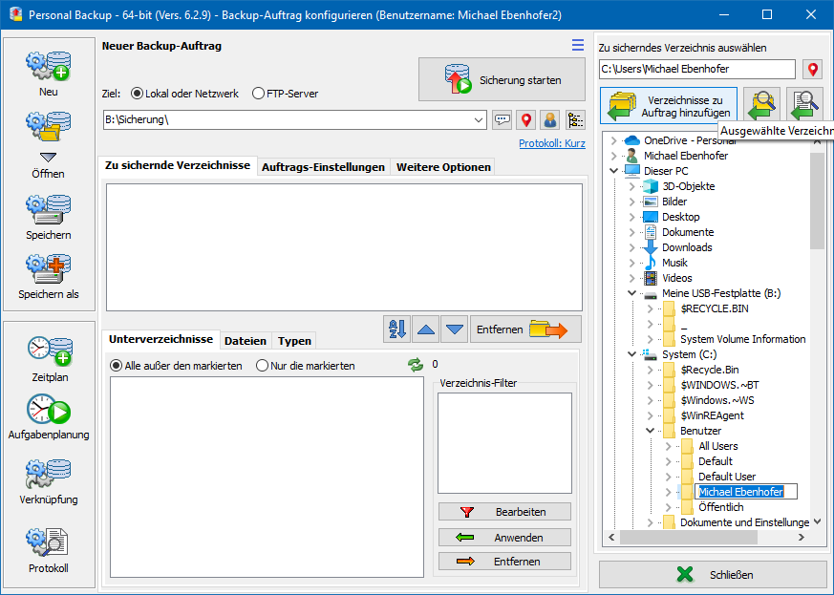
Task: Select the Downloads folder in tree
Action: 687,247
